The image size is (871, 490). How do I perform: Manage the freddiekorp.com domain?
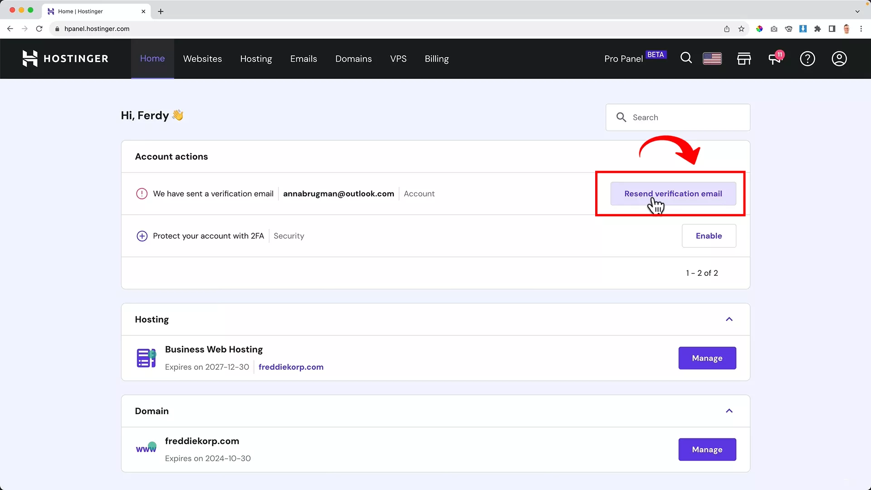pos(707,450)
